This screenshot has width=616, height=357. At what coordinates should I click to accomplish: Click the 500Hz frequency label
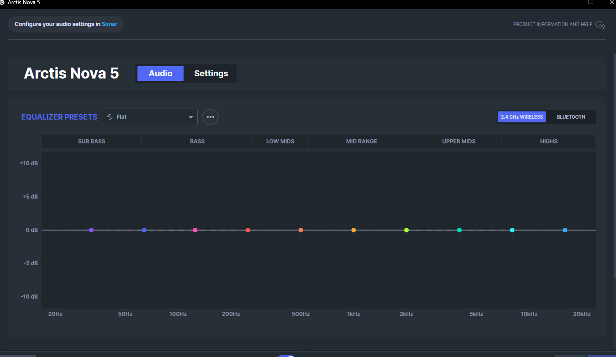[301, 314]
